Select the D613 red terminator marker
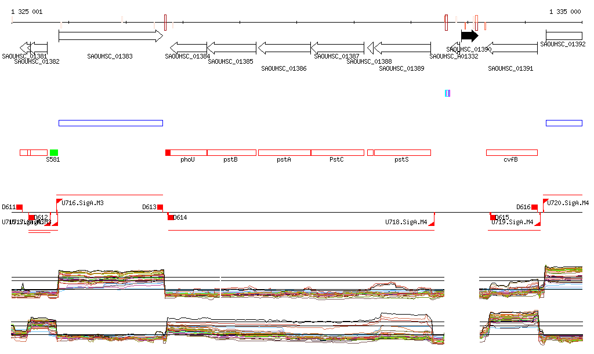Screen dimensions: 594x354 point(160,207)
